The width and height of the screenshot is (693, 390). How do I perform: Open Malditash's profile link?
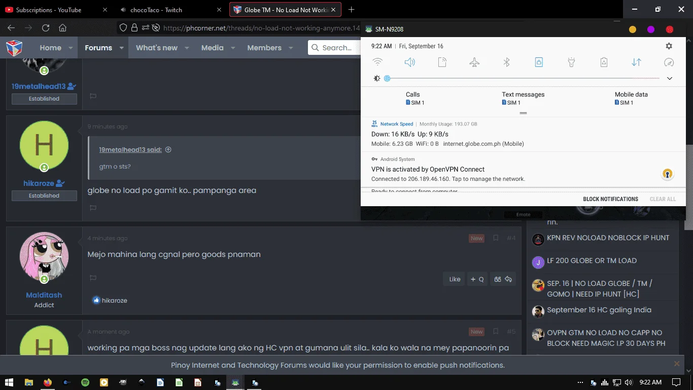pyautogui.click(x=44, y=295)
